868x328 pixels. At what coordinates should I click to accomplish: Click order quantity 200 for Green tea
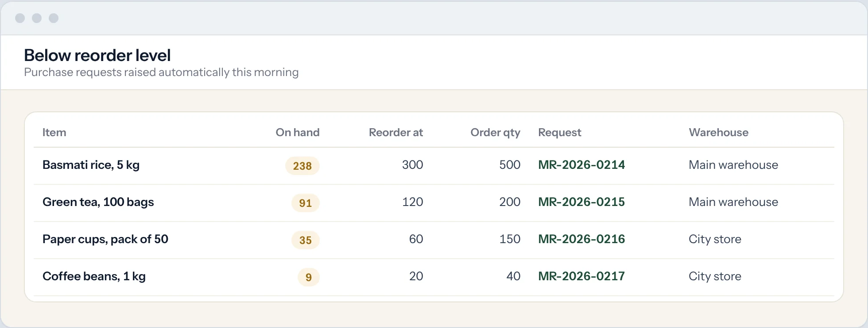[x=510, y=202]
